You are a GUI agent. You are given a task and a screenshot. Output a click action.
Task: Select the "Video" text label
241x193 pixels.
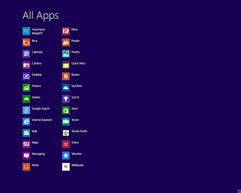point(75,142)
